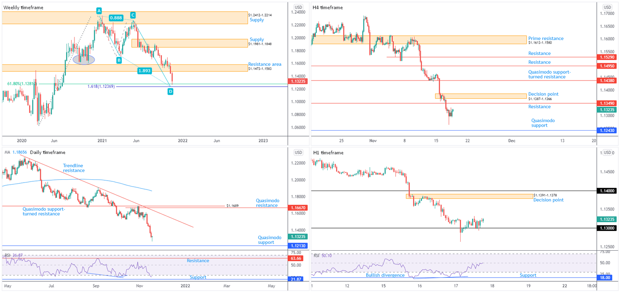Click harmonic pattern point C marker
Screen dimensions: 619x293
pos(132,15)
